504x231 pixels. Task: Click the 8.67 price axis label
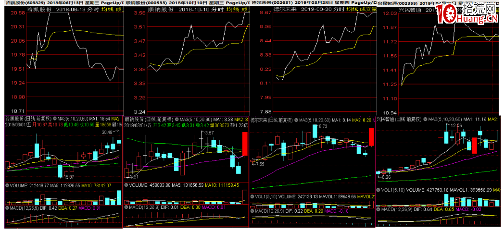coord(266,13)
